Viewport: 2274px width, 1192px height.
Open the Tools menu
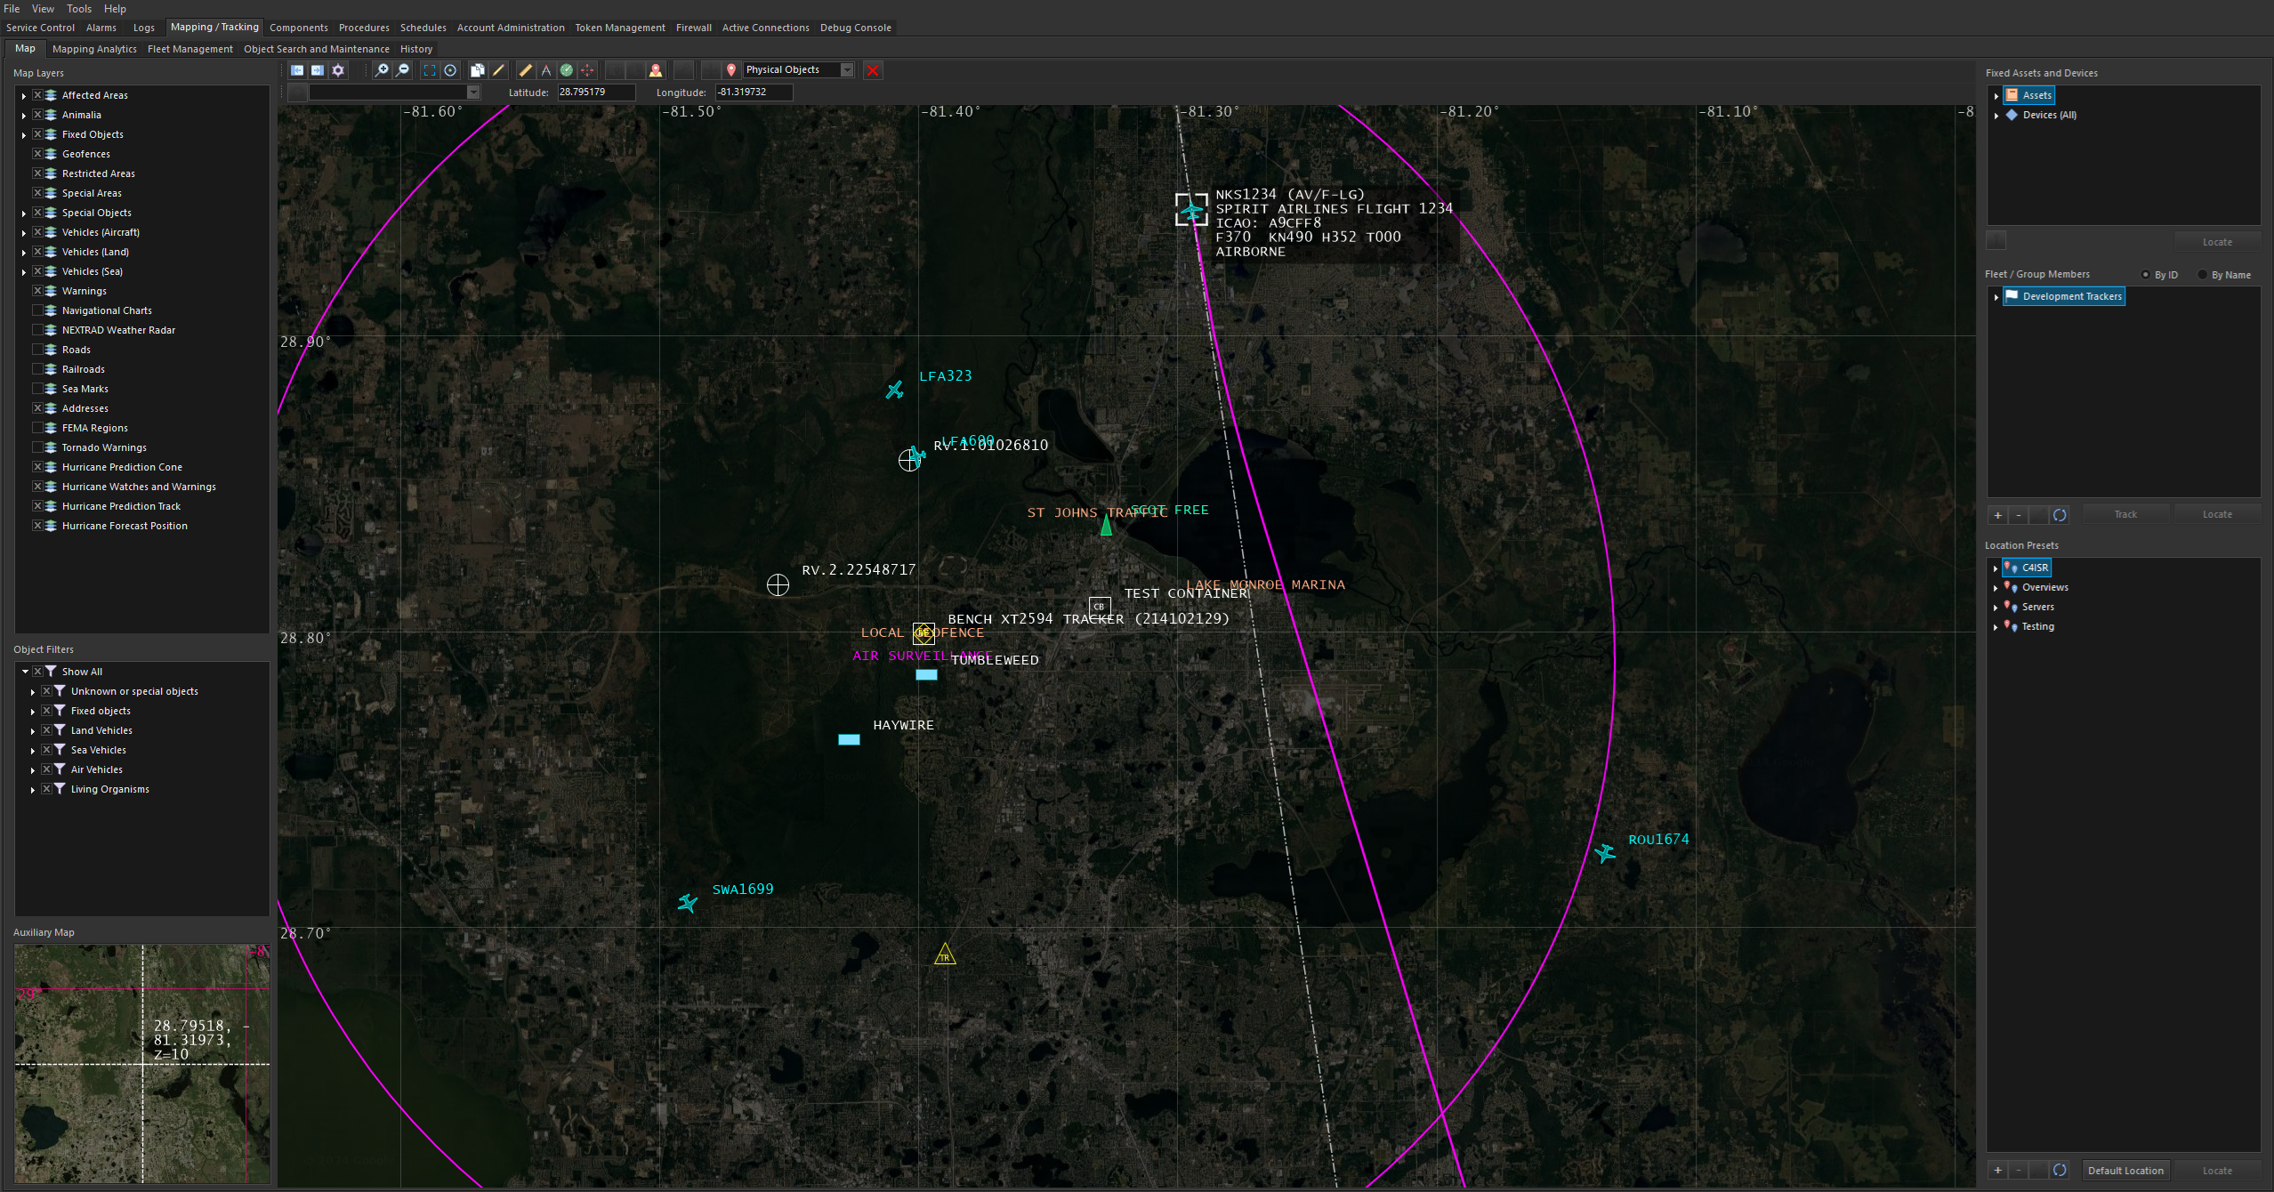(78, 9)
